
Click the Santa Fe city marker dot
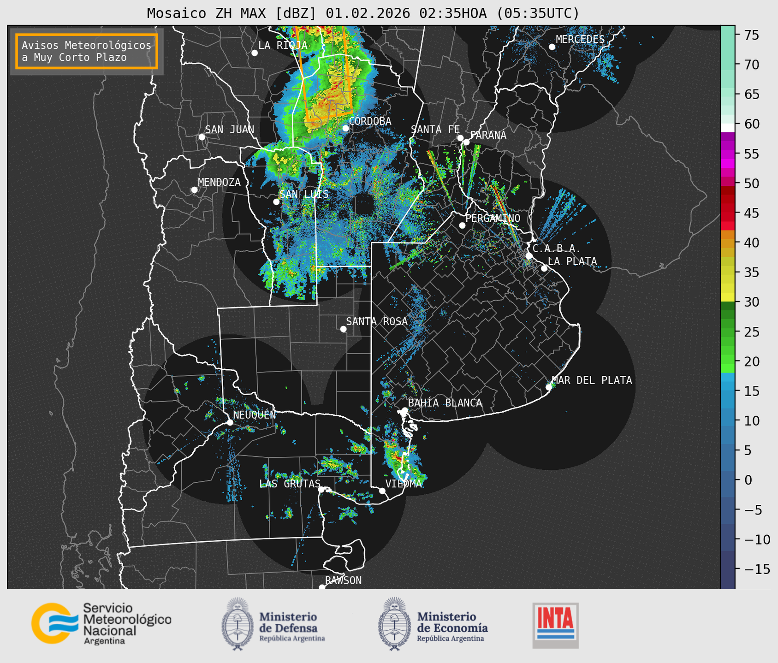point(460,138)
